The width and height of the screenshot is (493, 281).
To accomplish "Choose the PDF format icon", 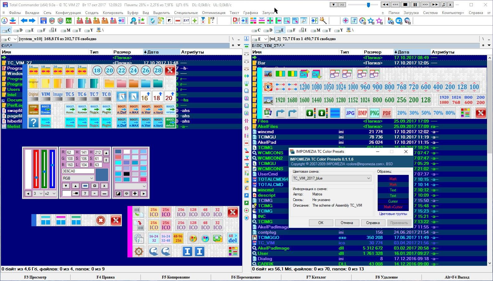I will tap(387, 113).
